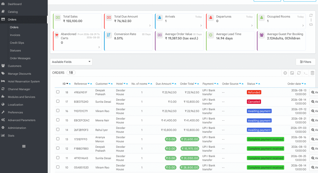The height and width of the screenshot is (173, 318).
Task: Click the Average Lead Time clock icon
Action: click(211, 35)
